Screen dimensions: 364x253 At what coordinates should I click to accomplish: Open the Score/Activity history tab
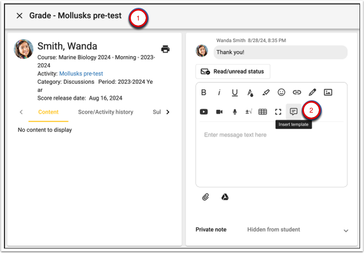105,112
